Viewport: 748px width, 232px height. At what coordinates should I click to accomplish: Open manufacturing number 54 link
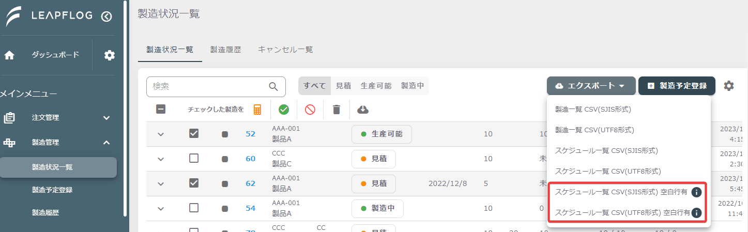(x=251, y=208)
